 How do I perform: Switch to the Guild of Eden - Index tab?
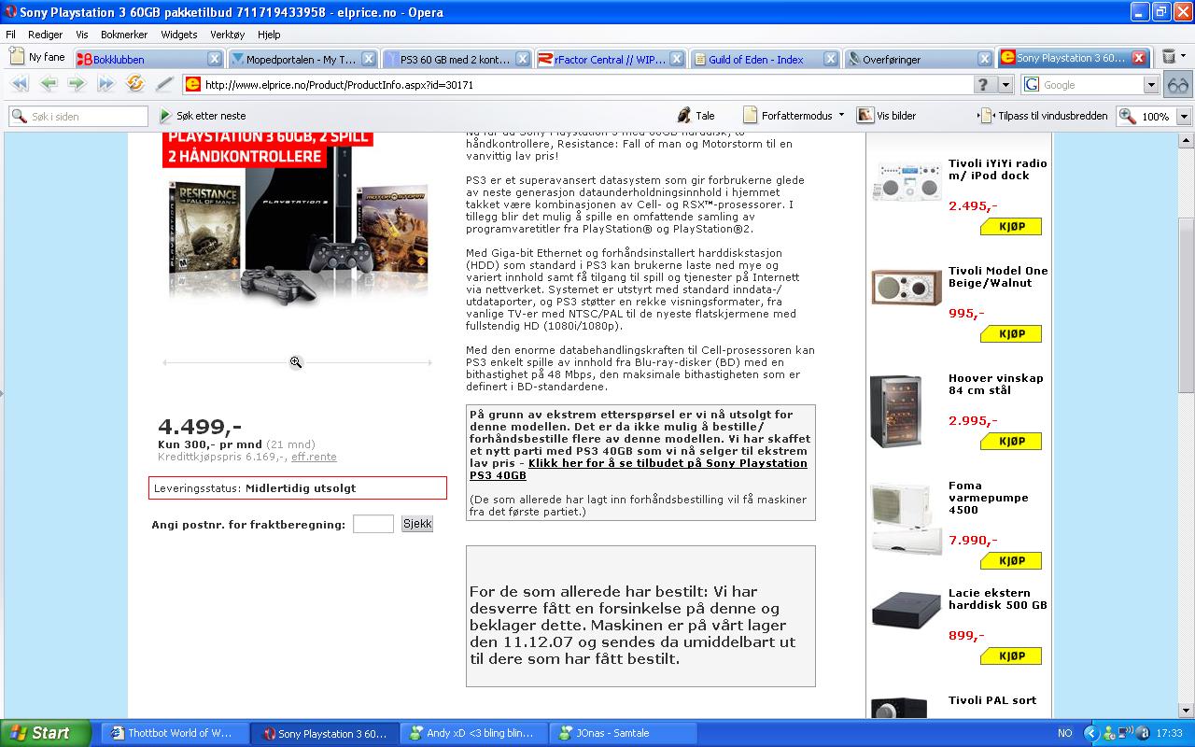765,59
